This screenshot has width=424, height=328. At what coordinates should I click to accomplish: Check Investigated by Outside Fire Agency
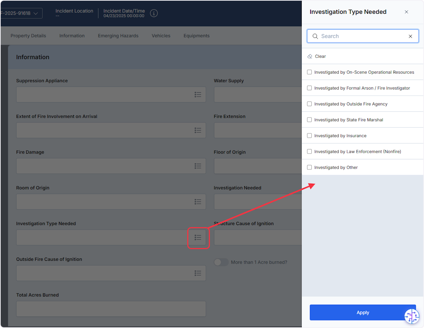click(310, 104)
